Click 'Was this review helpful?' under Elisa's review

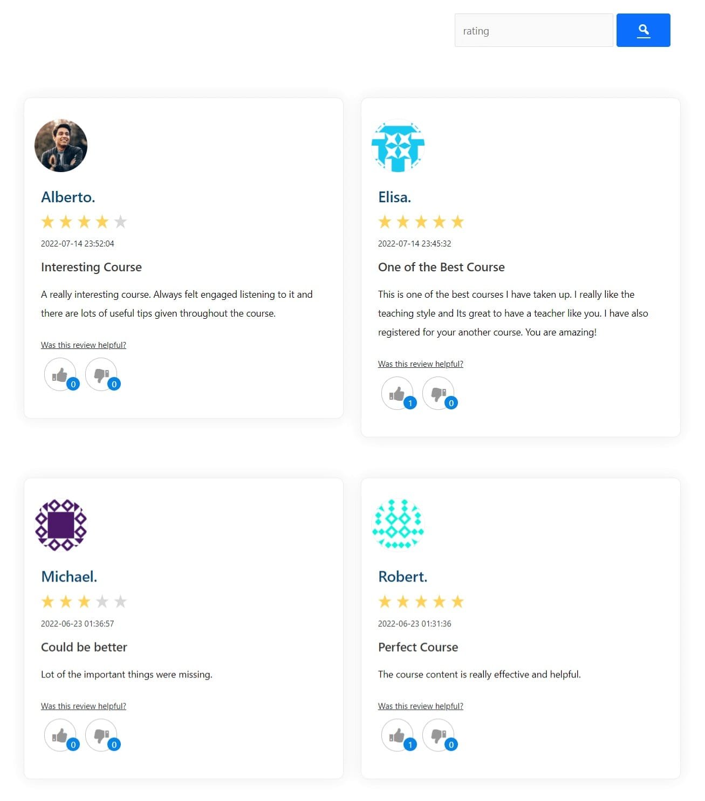coord(421,364)
